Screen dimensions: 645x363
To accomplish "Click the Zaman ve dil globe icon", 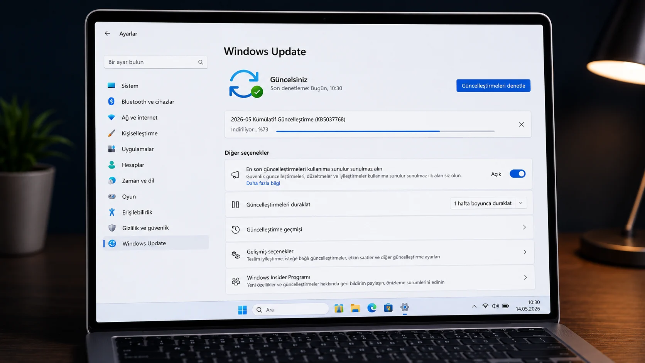I will coord(112,181).
